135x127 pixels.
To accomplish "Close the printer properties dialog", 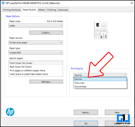I will point(132,3).
